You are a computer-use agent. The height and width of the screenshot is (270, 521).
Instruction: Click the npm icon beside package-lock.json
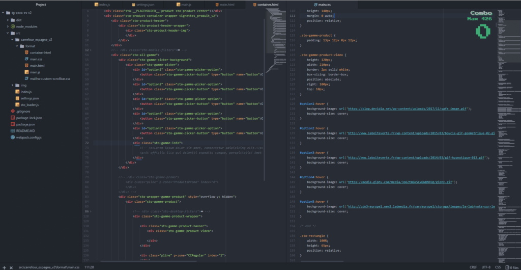coord(13,118)
